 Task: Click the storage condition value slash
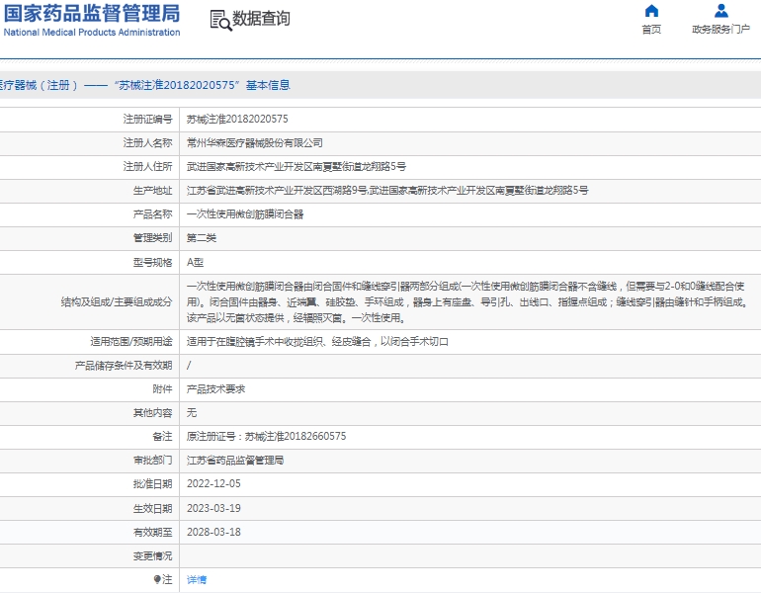189,366
